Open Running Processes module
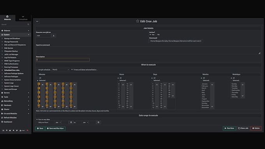Image resolution: width=265 pixels, height=149 pixels. (x=11, y=67)
